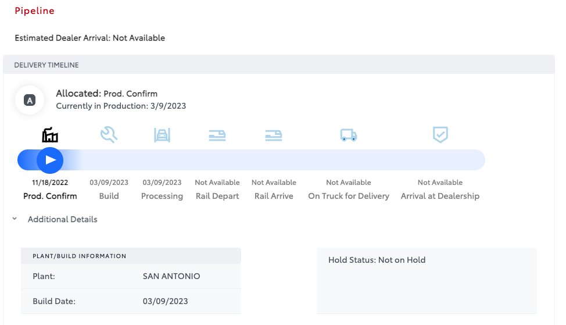This screenshot has width=566, height=325.
Task: Click the Additional Details label
Action: pos(62,219)
